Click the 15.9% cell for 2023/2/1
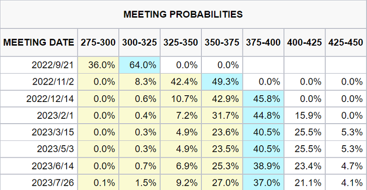The image size is (367, 190). coord(305,115)
